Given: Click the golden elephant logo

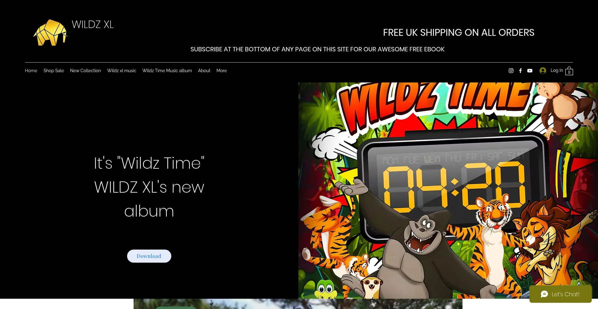Looking at the screenshot, I should point(50,33).
